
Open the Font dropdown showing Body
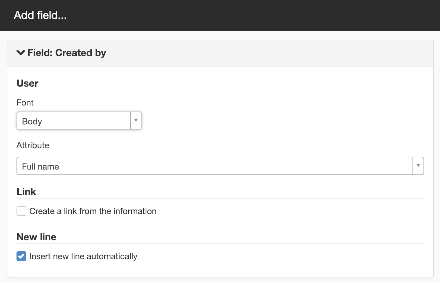click(79, 121)
